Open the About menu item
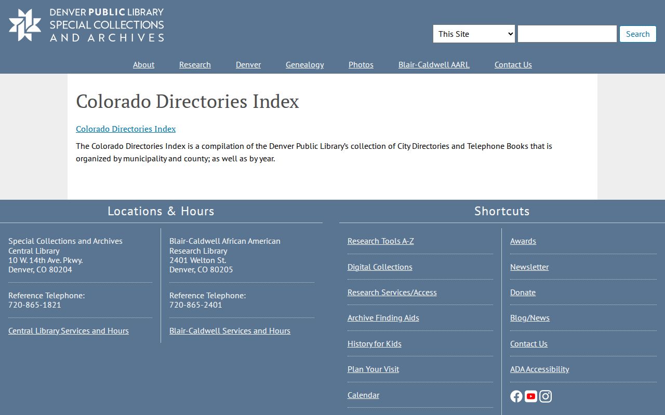 (143, 64)
